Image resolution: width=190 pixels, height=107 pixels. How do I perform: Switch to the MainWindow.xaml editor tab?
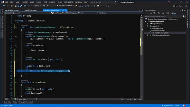(x=31, y=10)
